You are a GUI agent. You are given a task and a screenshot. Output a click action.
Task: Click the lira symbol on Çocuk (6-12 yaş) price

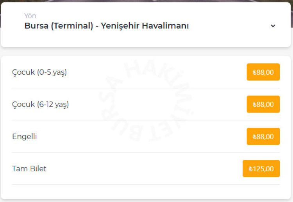pos(254,105)
